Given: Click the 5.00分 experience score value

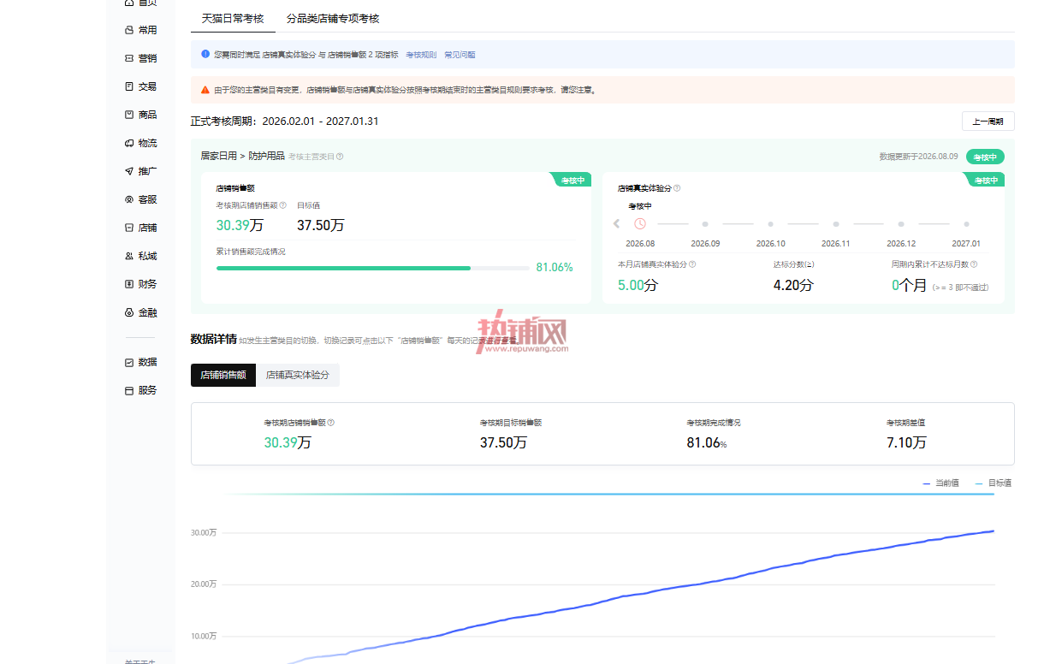Looking at the screenshot, I should [638, 285].
